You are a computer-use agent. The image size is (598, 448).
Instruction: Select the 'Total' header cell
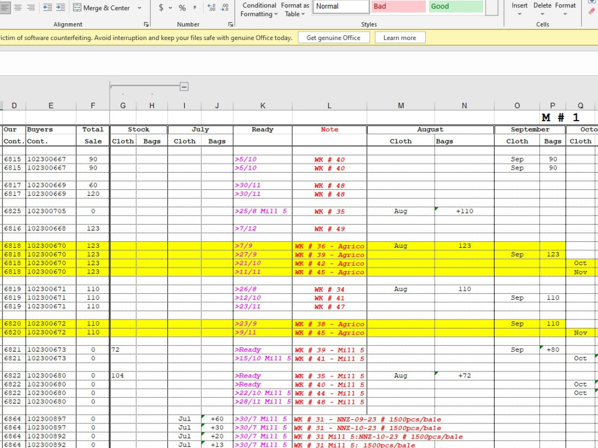pyautogui.click(x=93, y=130)
